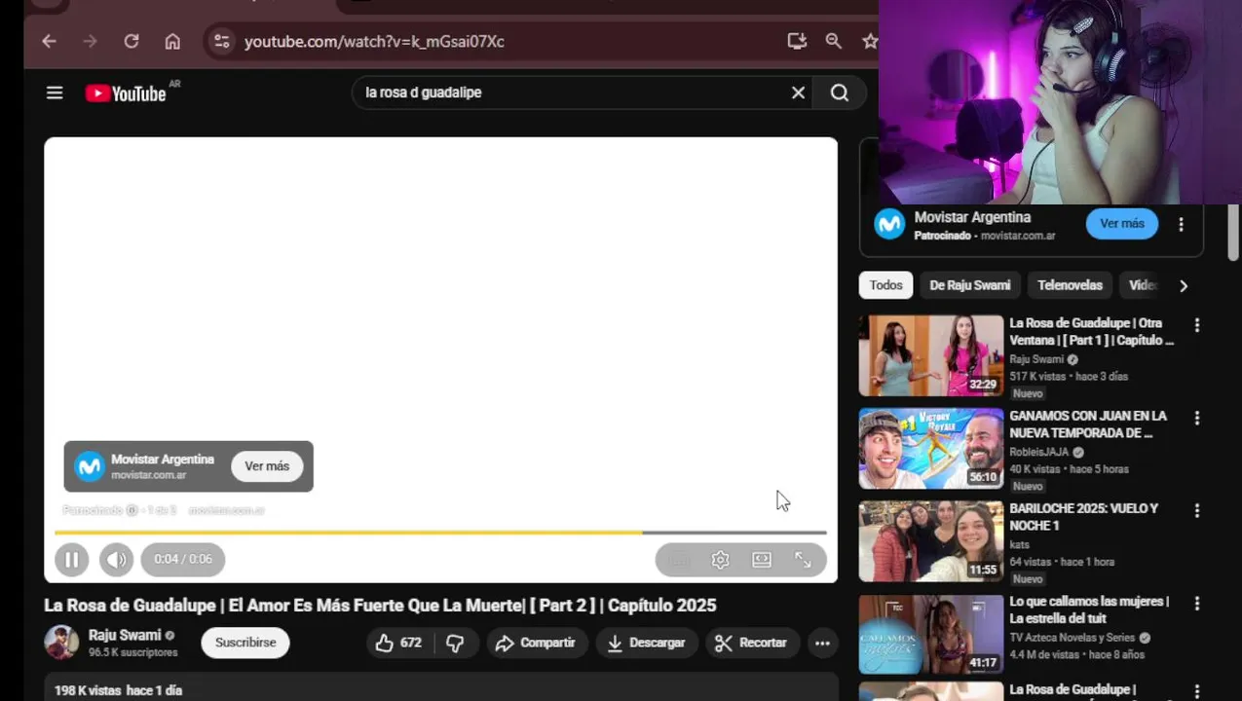Viewport: 1242px width, 701px height.
Task: Click TV Azteca Novelas y Series channel name
Action: [1073, 638]
